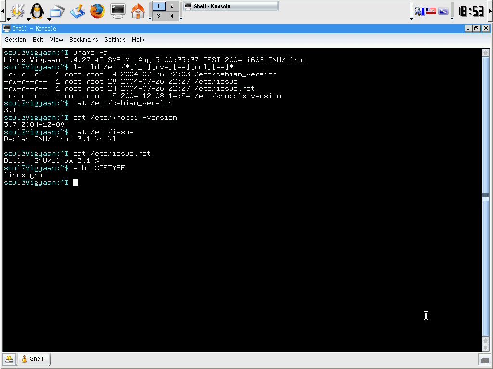Viewport: 493px width, 369px height.
Task: Click the Shell - Konsole taskbar button
Action: point(231,6)
